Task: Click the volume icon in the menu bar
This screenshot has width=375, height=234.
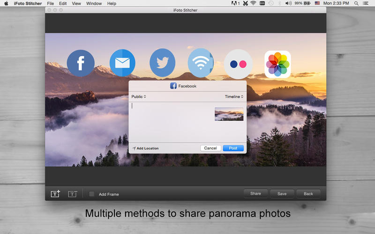Action: pyautogui.click(x=288, y=3)
